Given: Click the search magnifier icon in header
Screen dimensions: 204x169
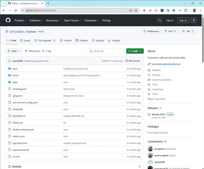Looking at the screenshot, I should coord(159,20).
